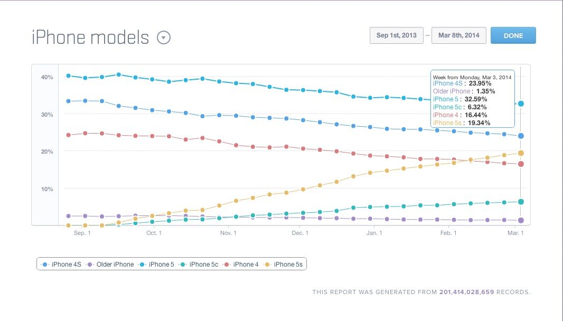Hide the iPhone 5c legend series

tap(200, 264)
